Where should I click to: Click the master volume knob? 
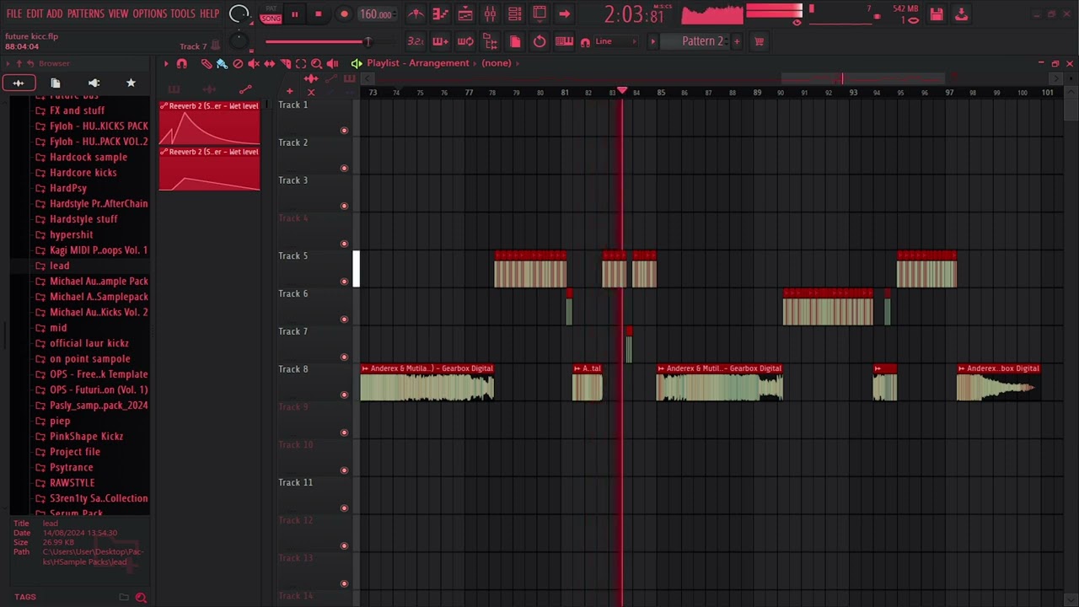pyautogui.click(x=239, y=13)
